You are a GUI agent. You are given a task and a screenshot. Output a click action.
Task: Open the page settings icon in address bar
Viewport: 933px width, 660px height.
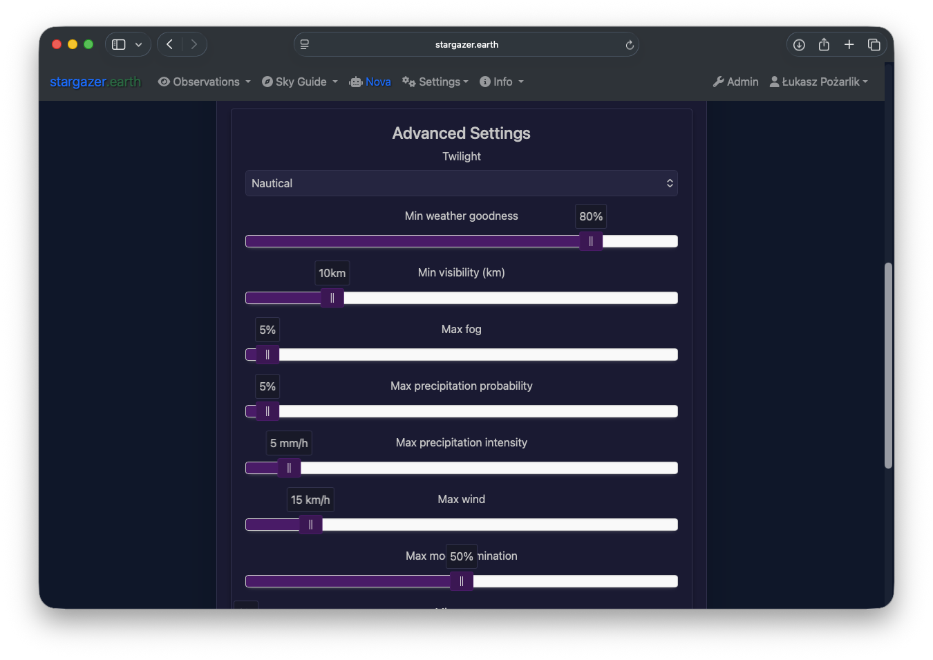pos(305,44)
